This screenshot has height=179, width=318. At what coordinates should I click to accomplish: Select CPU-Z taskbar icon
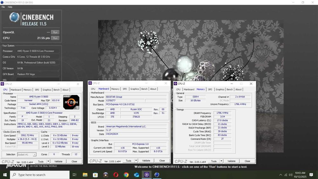tap(147, 175)
